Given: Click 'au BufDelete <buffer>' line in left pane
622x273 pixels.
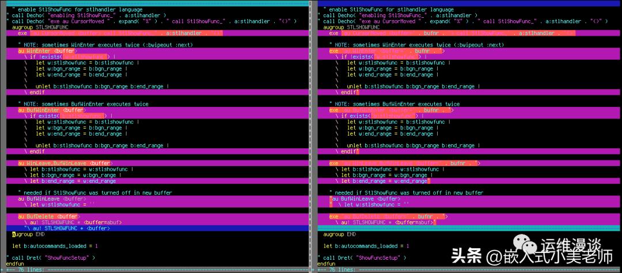Looking at the screenshot, I should tap(157, 217).
